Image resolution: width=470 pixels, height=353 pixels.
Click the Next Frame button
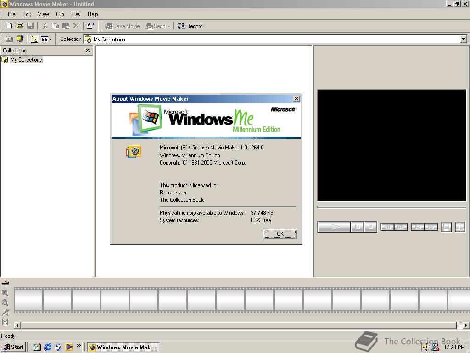click(x=401, y=227)
